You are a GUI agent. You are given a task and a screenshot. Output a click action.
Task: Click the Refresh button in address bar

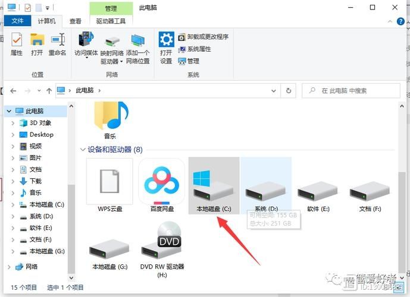click(x=289, y=90)
